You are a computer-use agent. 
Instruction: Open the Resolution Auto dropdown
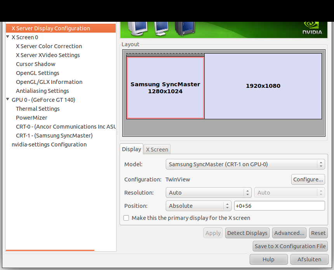[209, 193]
